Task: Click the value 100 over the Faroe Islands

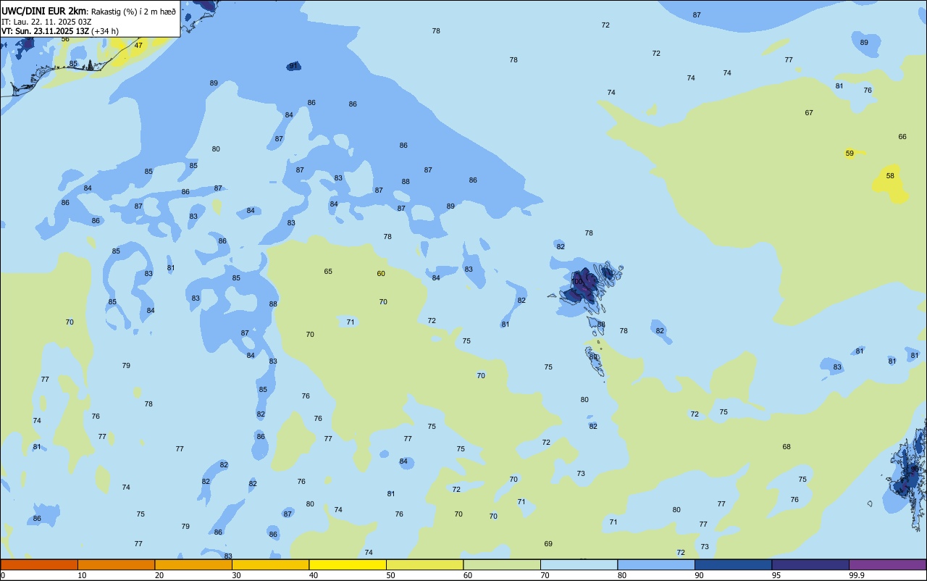Action: point(577,282)
